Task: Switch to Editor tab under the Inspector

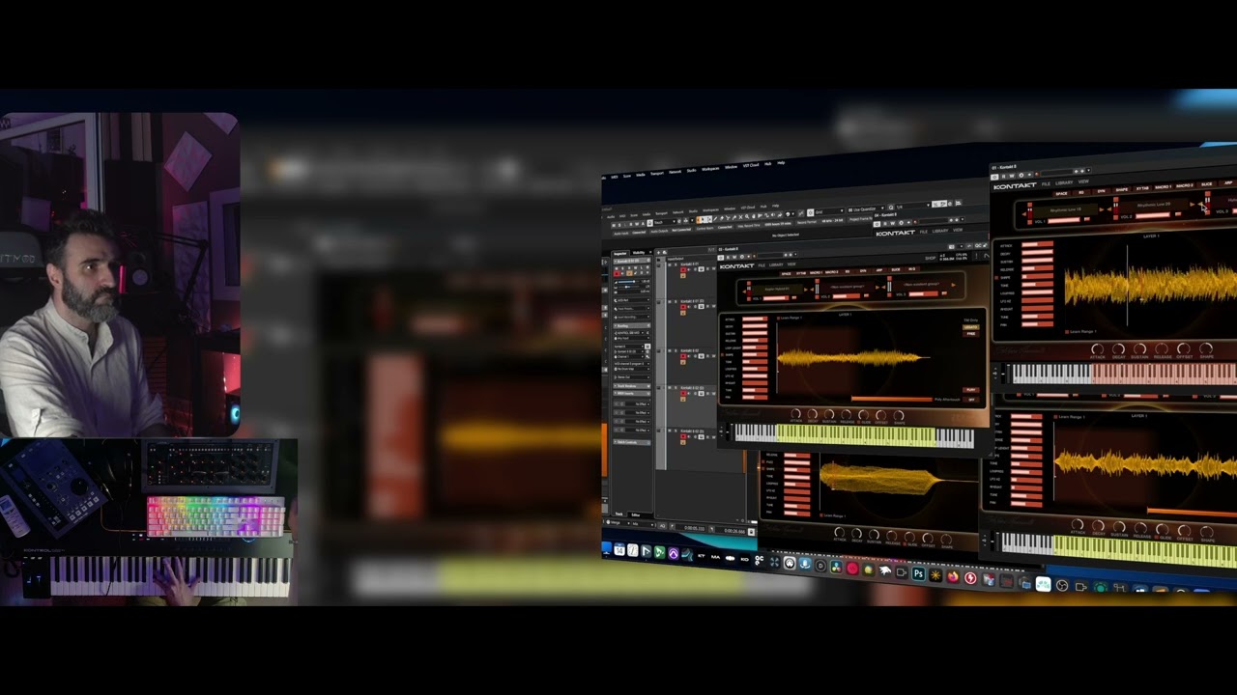Action: click(x=635, y=514)
